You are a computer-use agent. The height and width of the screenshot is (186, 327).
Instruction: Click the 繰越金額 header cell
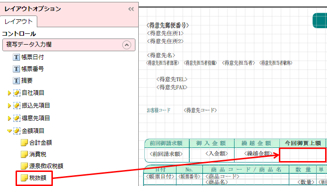click(x=256, y=143)
